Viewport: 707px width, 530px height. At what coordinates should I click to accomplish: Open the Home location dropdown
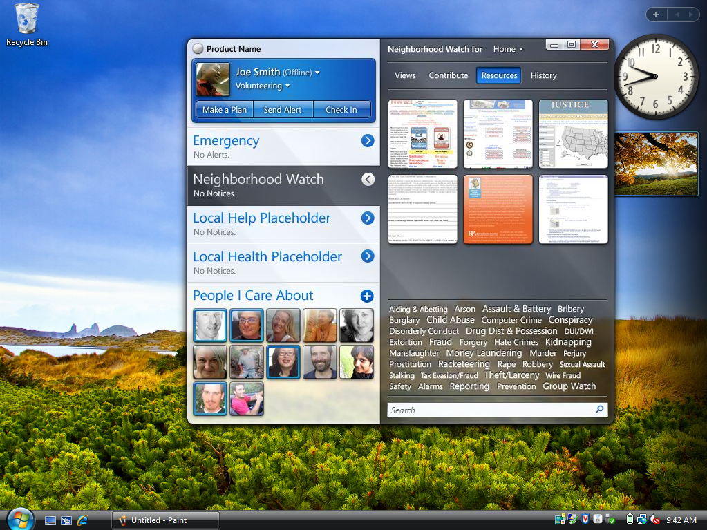[508, 49]
